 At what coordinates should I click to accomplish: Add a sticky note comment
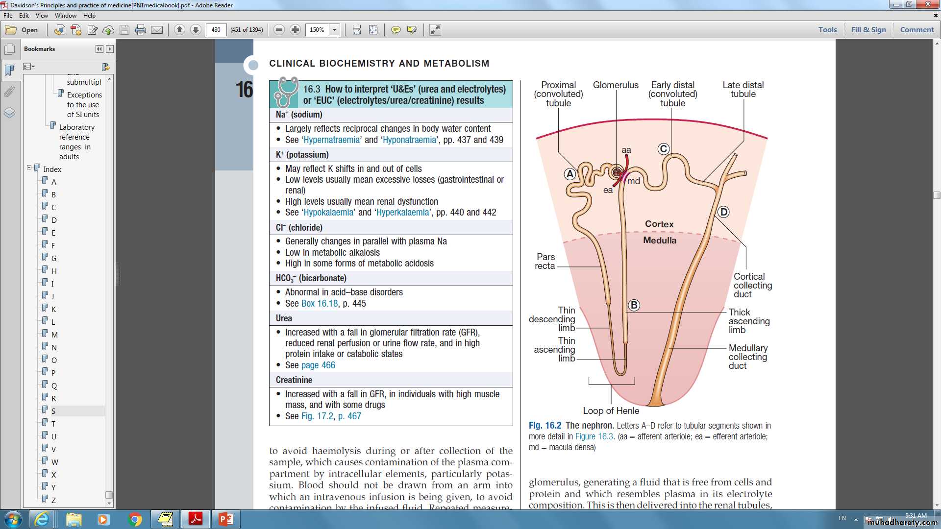pyautogui.click(x=396, y=30)
